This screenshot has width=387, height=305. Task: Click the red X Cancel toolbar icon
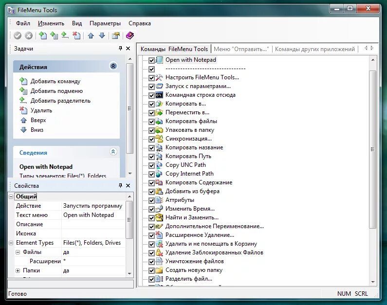29,36
